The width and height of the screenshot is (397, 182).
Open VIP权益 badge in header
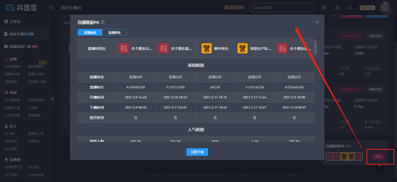coord(367,8)
